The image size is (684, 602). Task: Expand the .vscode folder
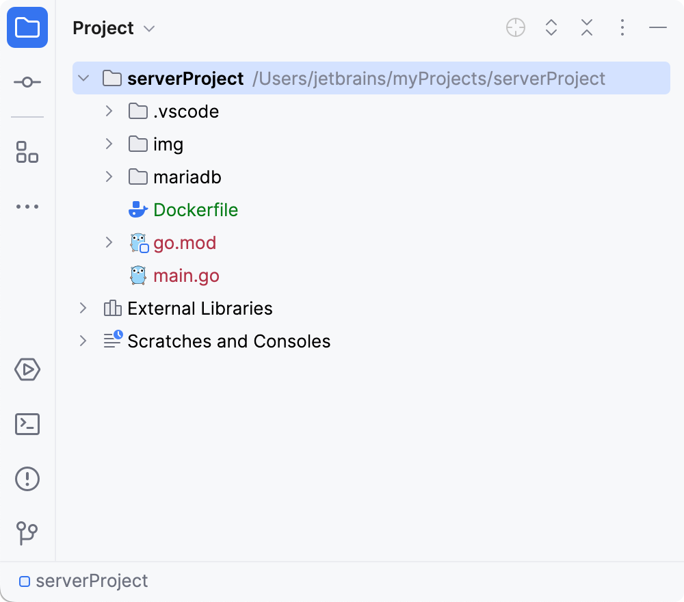109,111
